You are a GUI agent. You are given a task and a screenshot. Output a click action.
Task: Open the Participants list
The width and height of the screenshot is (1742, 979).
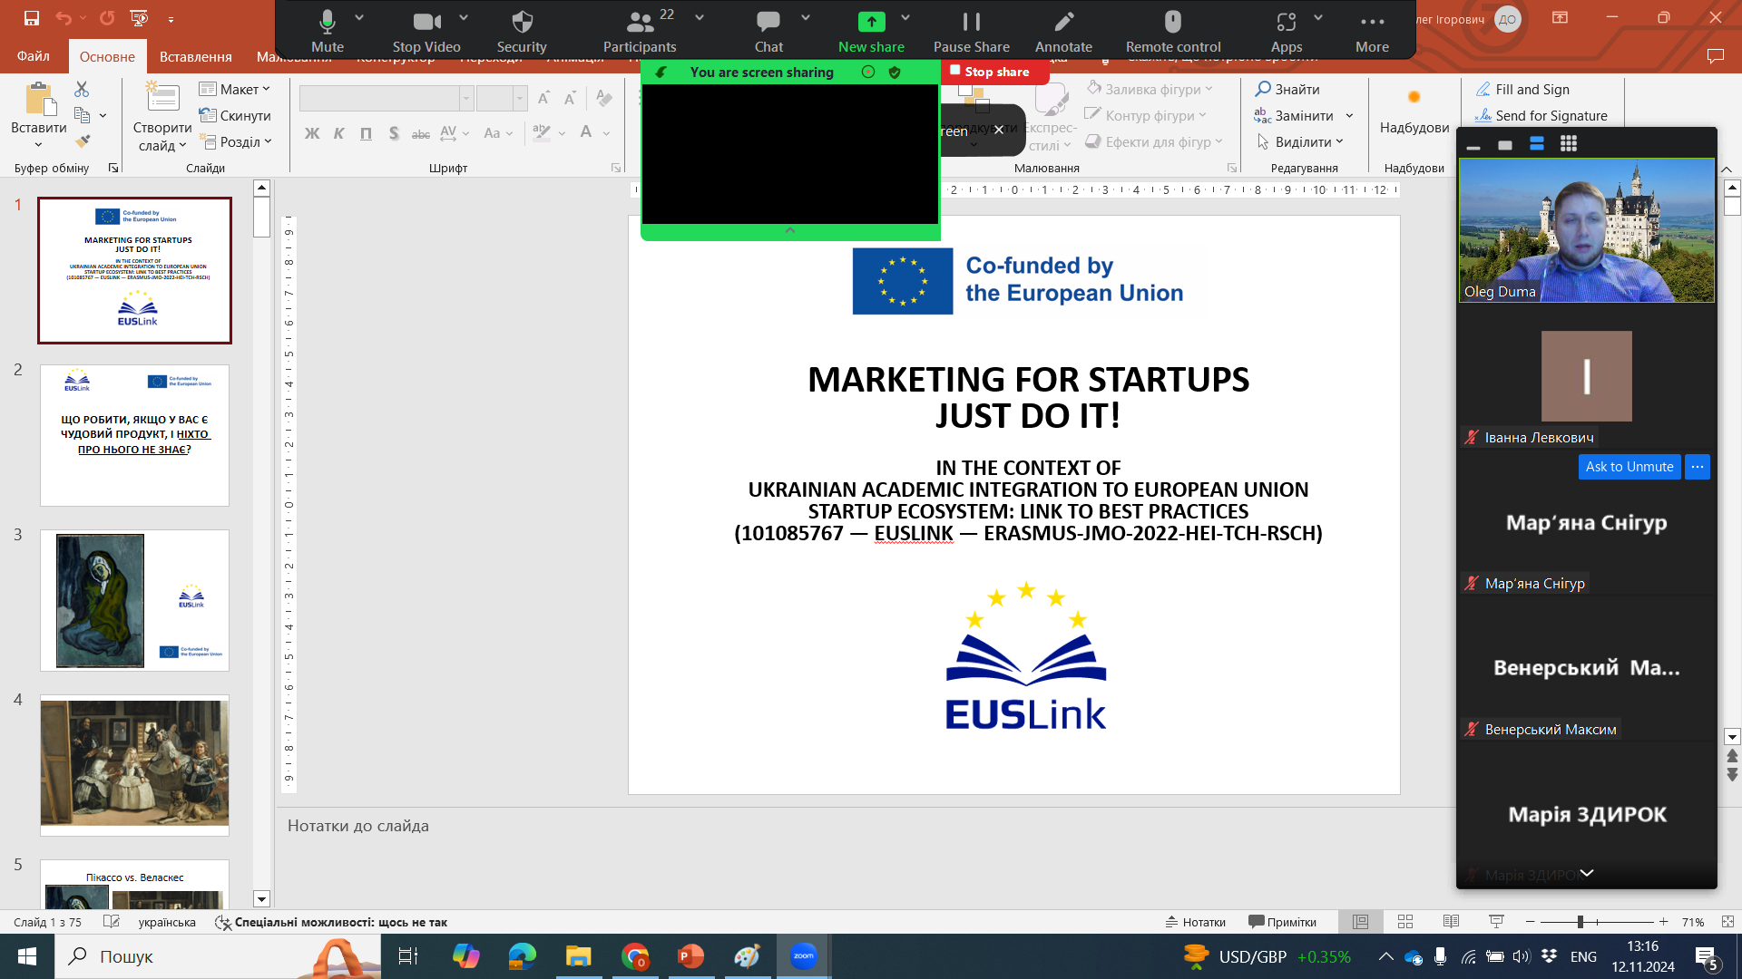coord(640,22)
